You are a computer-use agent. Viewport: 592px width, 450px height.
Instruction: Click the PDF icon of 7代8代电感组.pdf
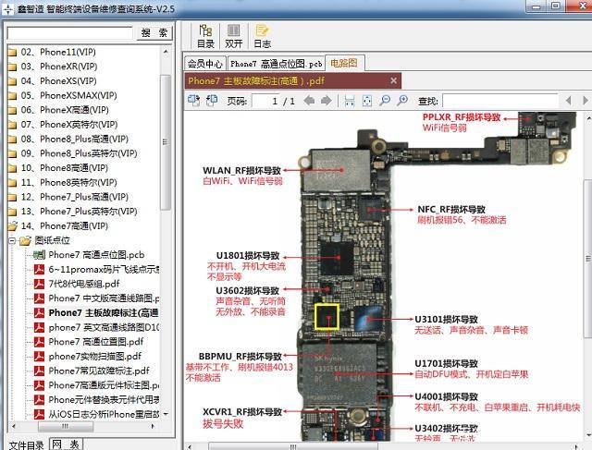(39, 284)
